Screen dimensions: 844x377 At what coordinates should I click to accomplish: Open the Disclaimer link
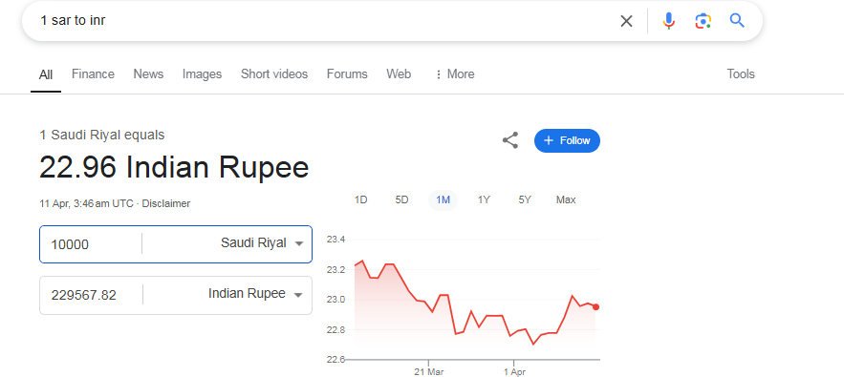pos(165,204)
